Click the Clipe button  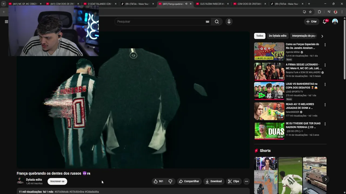pyautogui.click(x=234, y=181)
